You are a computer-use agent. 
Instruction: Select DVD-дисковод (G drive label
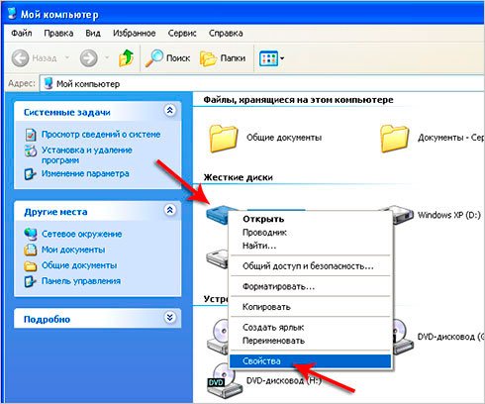click(x=450, y=337)
